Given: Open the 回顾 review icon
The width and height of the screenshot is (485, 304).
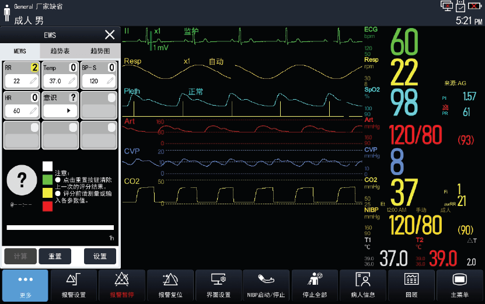Looking at the screenshot, I should click(x=411, y=285).
